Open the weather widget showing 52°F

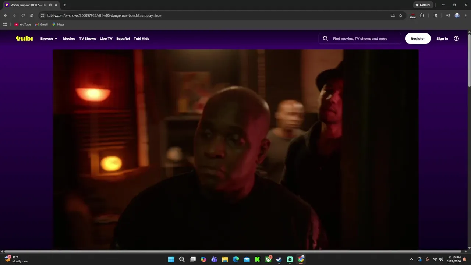(x=17, y=259)
